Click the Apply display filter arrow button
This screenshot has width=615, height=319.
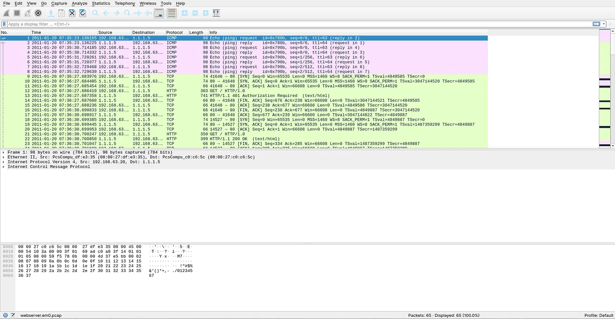click(x=596, y=24)
